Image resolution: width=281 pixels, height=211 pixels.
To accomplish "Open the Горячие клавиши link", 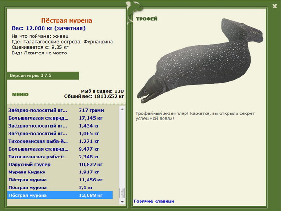I will (x=154, y=201).
